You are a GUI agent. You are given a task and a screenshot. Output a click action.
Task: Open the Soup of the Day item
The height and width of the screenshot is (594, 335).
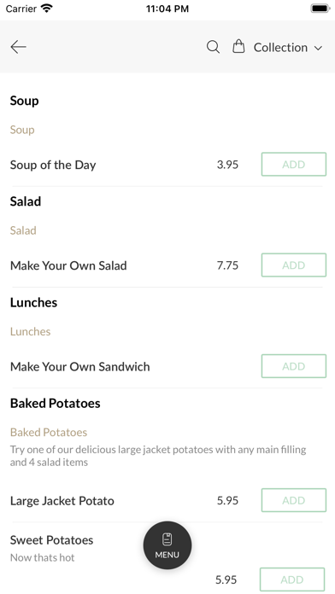[x=53, y=165]
